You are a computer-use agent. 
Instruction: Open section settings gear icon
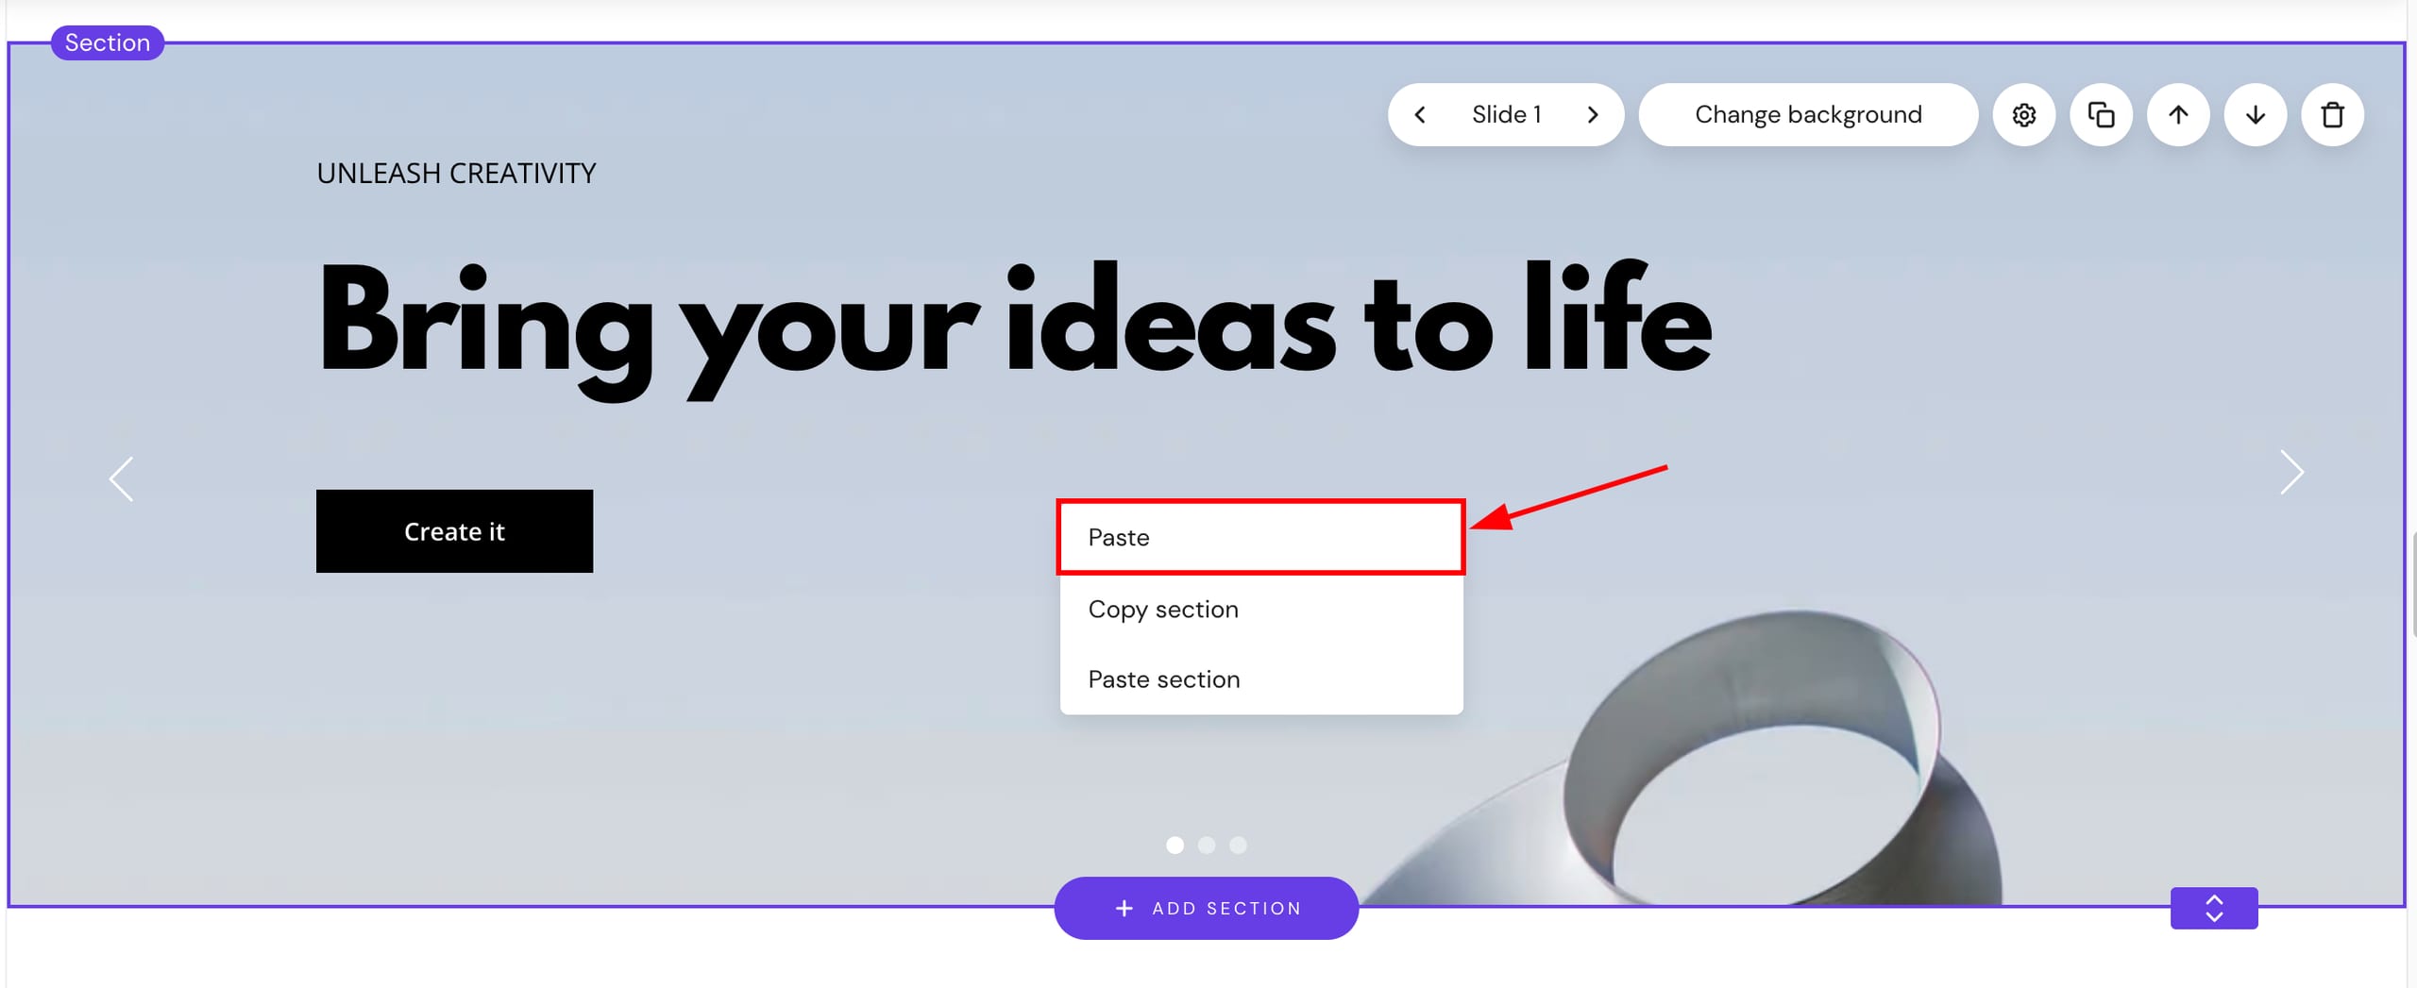click(2023, 115)
